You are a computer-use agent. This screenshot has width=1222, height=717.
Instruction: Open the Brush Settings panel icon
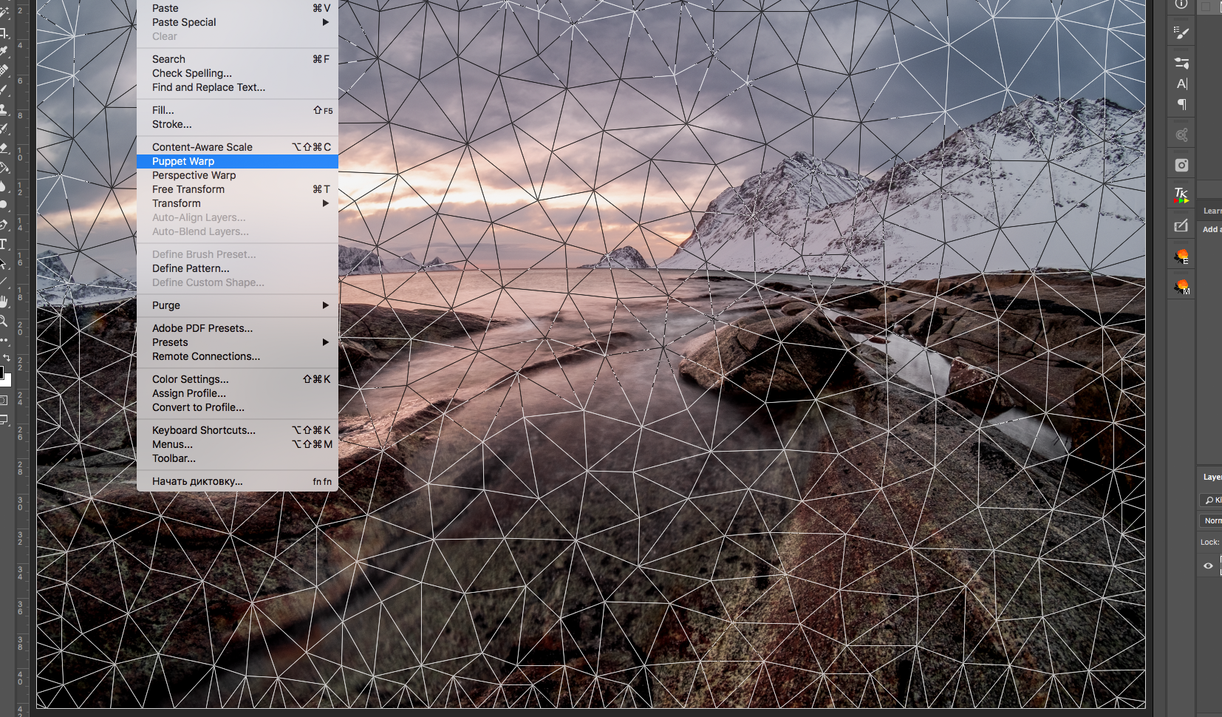click(1181, 33)
